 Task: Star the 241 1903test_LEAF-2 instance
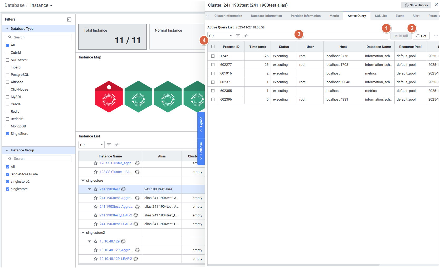96,215
